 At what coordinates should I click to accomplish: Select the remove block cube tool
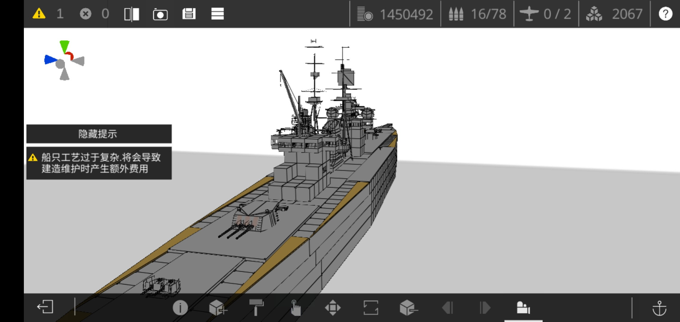409,307
